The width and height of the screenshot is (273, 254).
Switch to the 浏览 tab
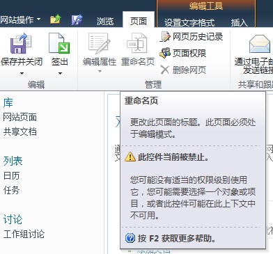105,22
